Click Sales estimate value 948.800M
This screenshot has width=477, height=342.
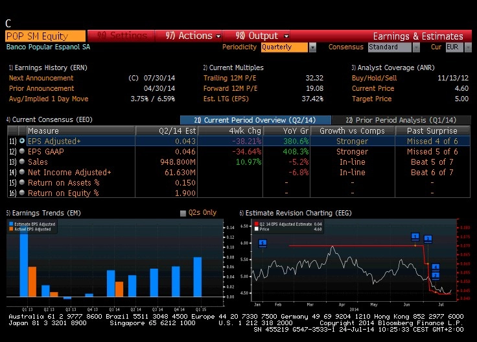click(178, 162)
